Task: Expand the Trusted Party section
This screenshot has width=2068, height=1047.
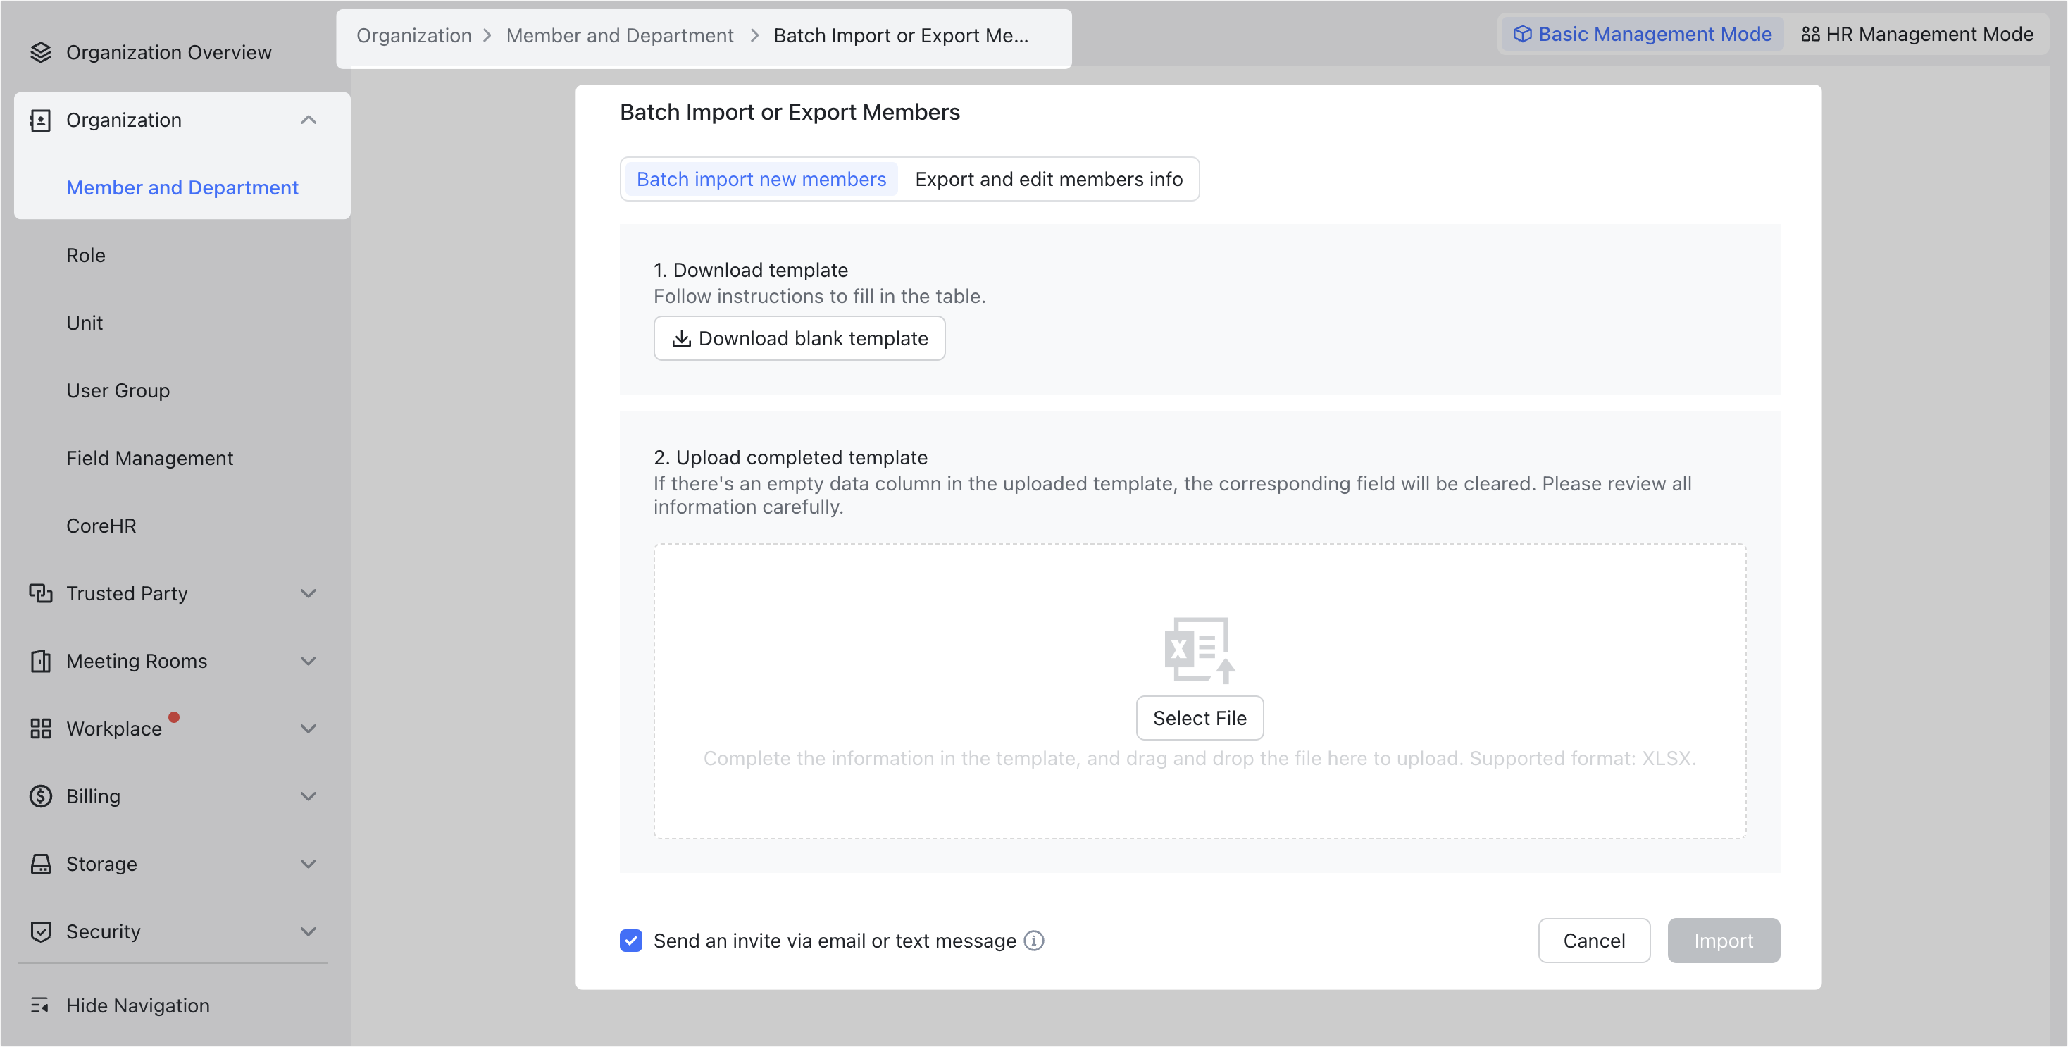Action: point(309,593)
